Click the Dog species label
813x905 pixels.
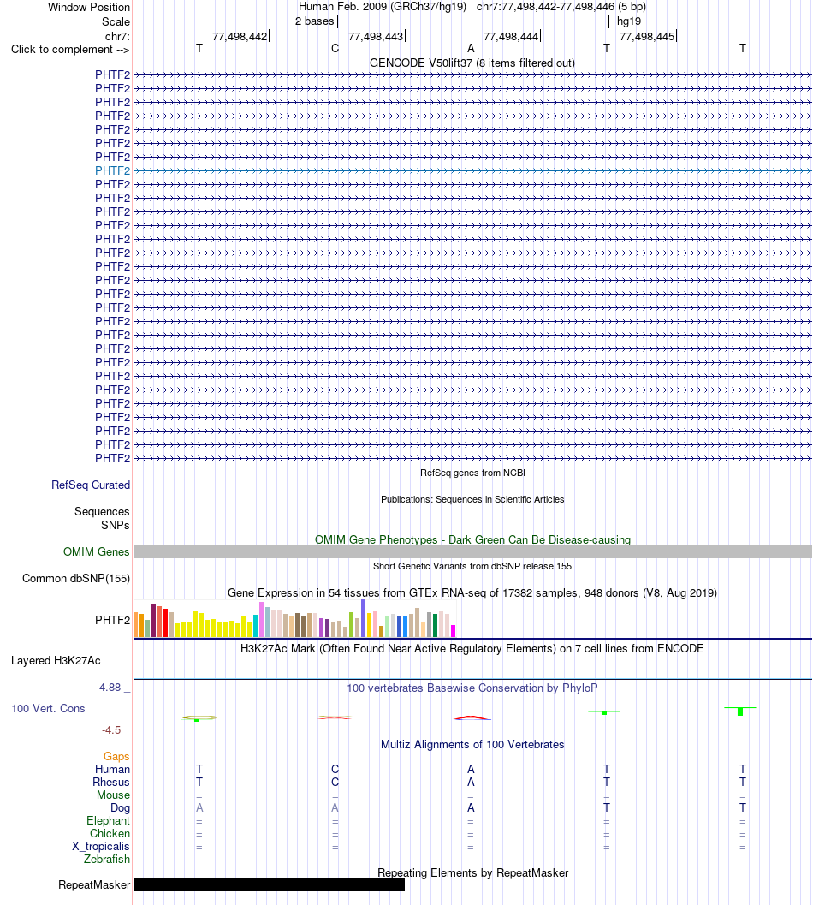[120, 808]
